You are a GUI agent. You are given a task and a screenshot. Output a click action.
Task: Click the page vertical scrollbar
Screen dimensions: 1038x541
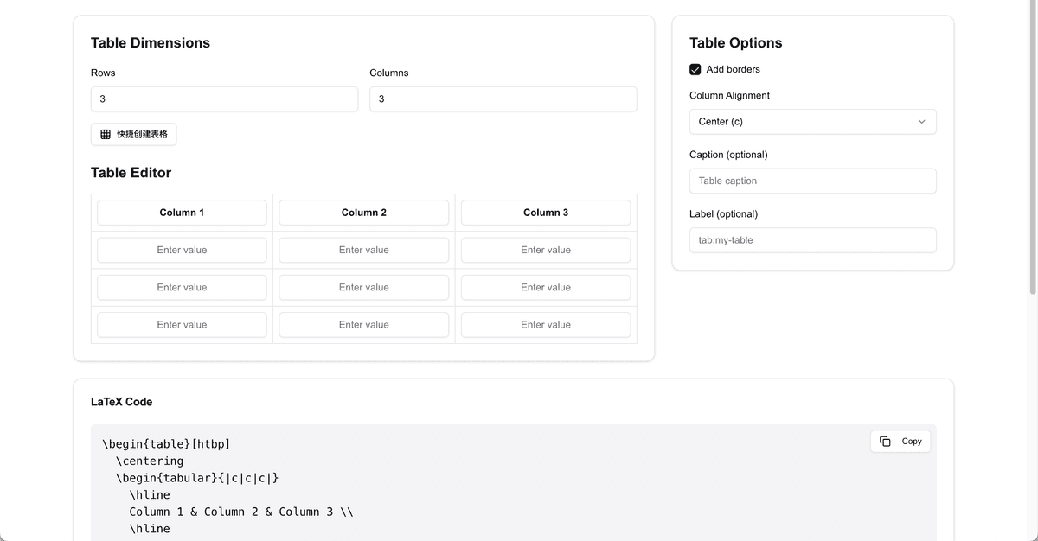[x=1032, y=147]
